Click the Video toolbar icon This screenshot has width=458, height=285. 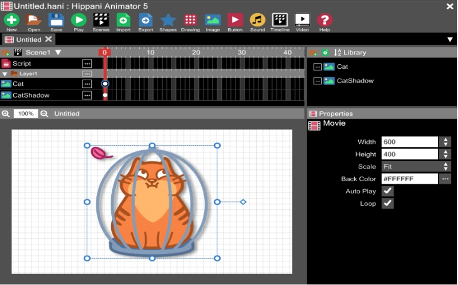tap(302, 20)
